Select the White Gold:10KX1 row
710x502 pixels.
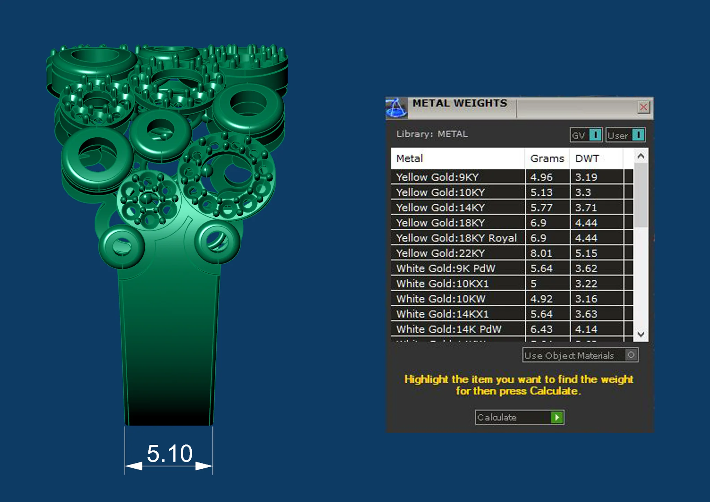coord(512,283)
